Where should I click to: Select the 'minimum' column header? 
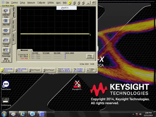coord(46,53)
